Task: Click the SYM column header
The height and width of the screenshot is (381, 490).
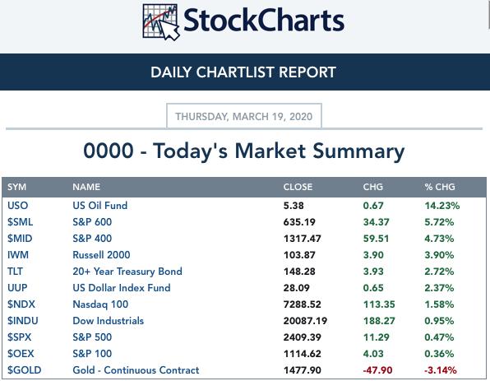Action: click(17, 187)
